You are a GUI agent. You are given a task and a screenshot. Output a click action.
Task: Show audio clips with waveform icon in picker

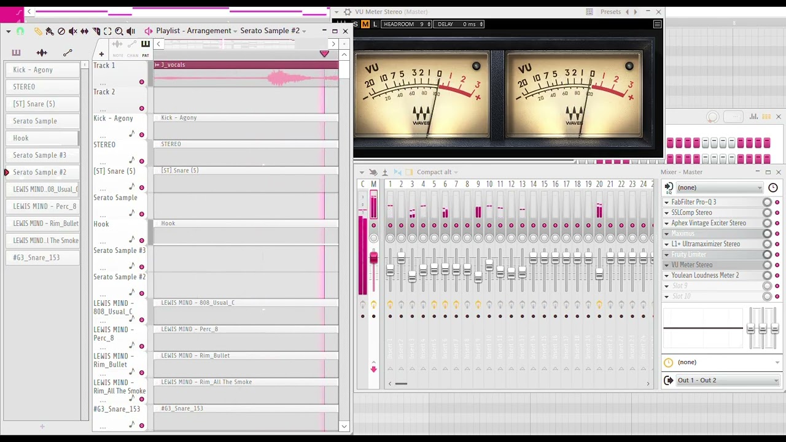pos(42,53)
